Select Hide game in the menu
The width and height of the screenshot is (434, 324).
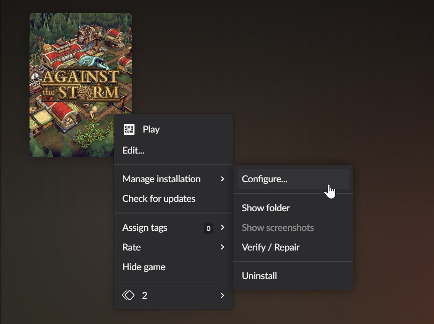[x=173, y=267]
